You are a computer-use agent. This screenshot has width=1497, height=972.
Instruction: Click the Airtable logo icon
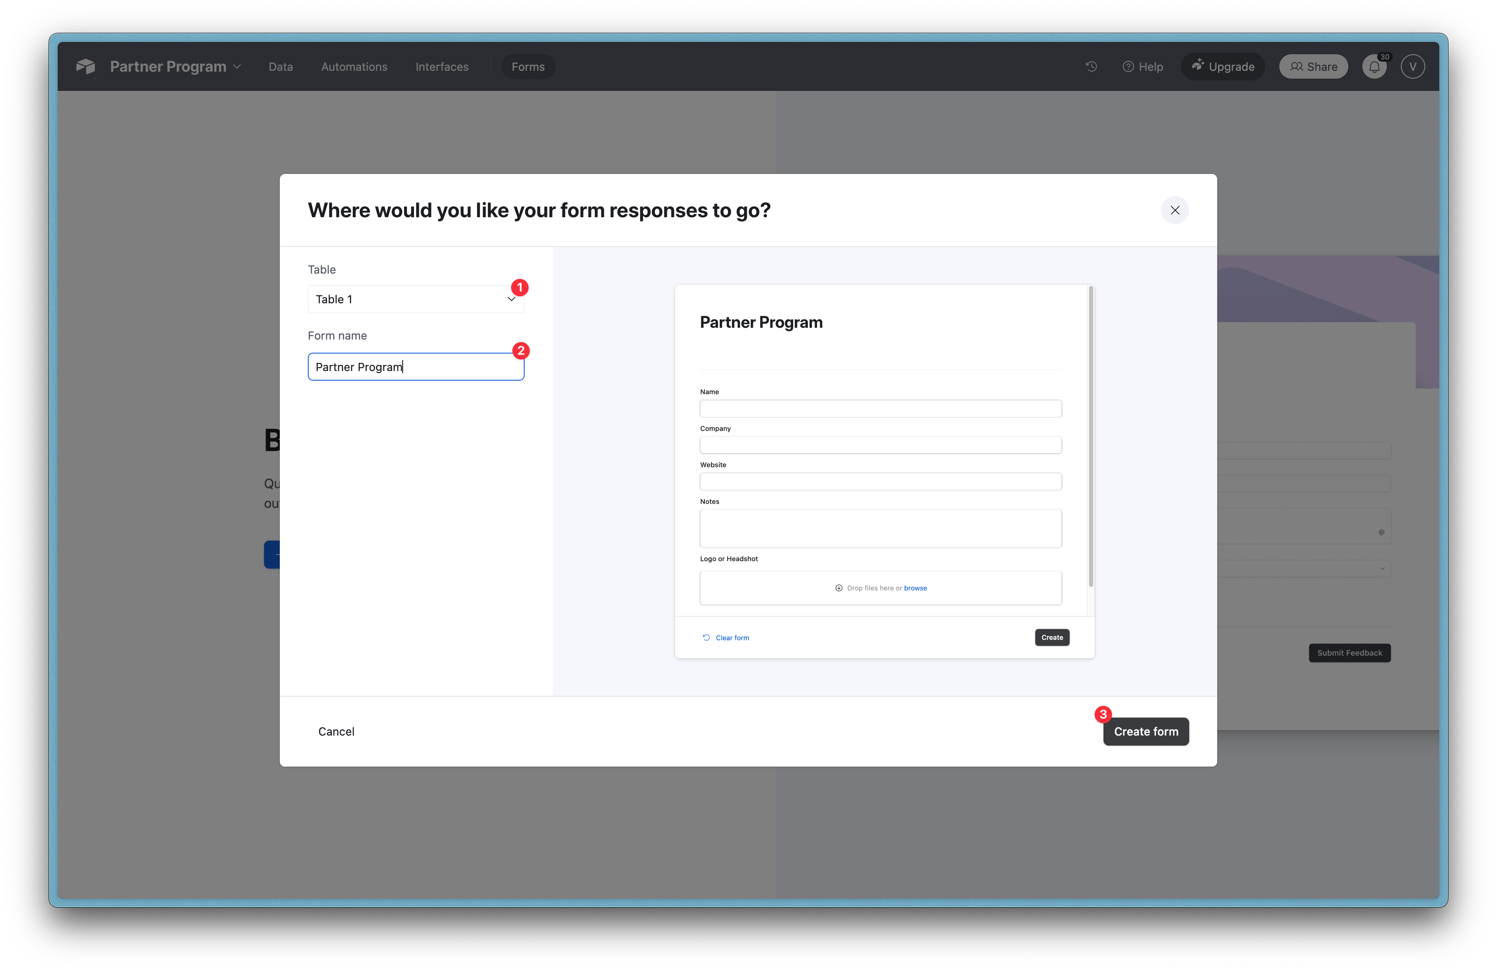86,66
